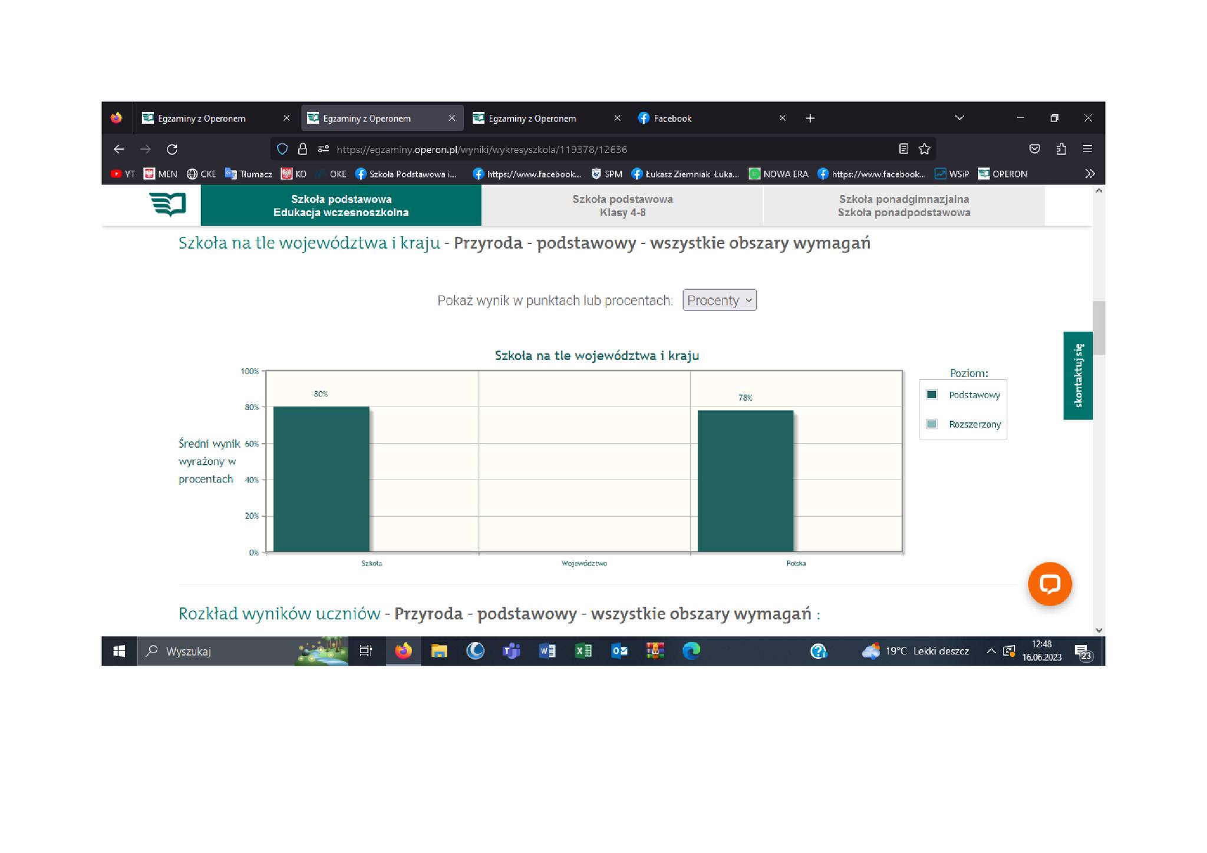Click the padlock site info icon
1207x853 pixels.
click(x=303, y=149)
